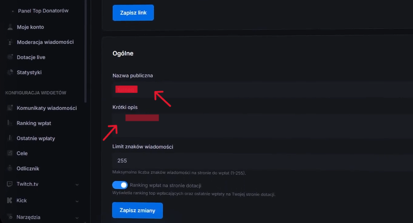
Task: Click the Ranking wpłat bar icon
Action: pos(10,123)
